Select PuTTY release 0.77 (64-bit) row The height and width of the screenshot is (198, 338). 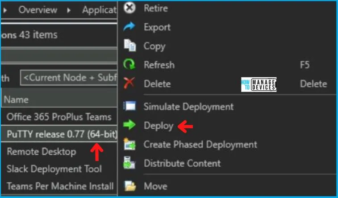(59, 134)
